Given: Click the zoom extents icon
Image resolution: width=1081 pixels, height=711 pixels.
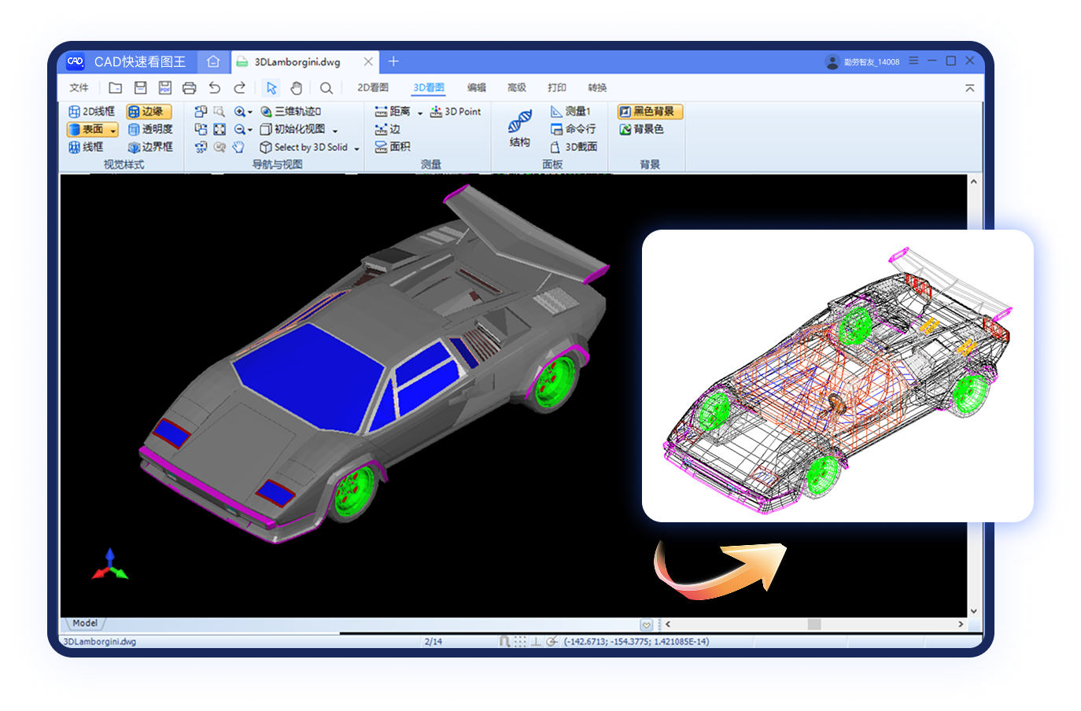Looking at the screenshot, I should pos(220,129).
